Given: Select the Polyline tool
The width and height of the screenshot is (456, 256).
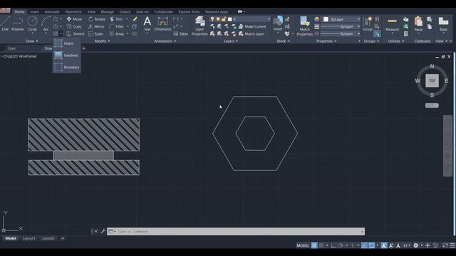Looking at the screenshot, I should pyautogui.click(x=17, y=23).
